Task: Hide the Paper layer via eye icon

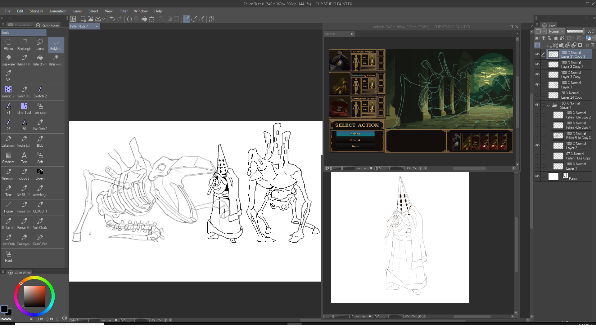Action: coord(537,176)
